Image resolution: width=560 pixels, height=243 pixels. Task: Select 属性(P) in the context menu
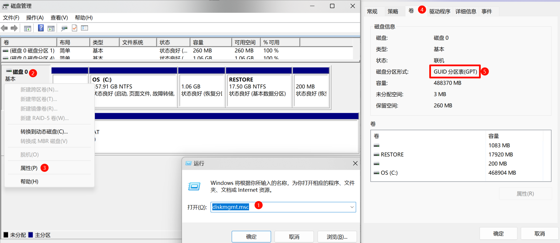[x=29, y=168]
